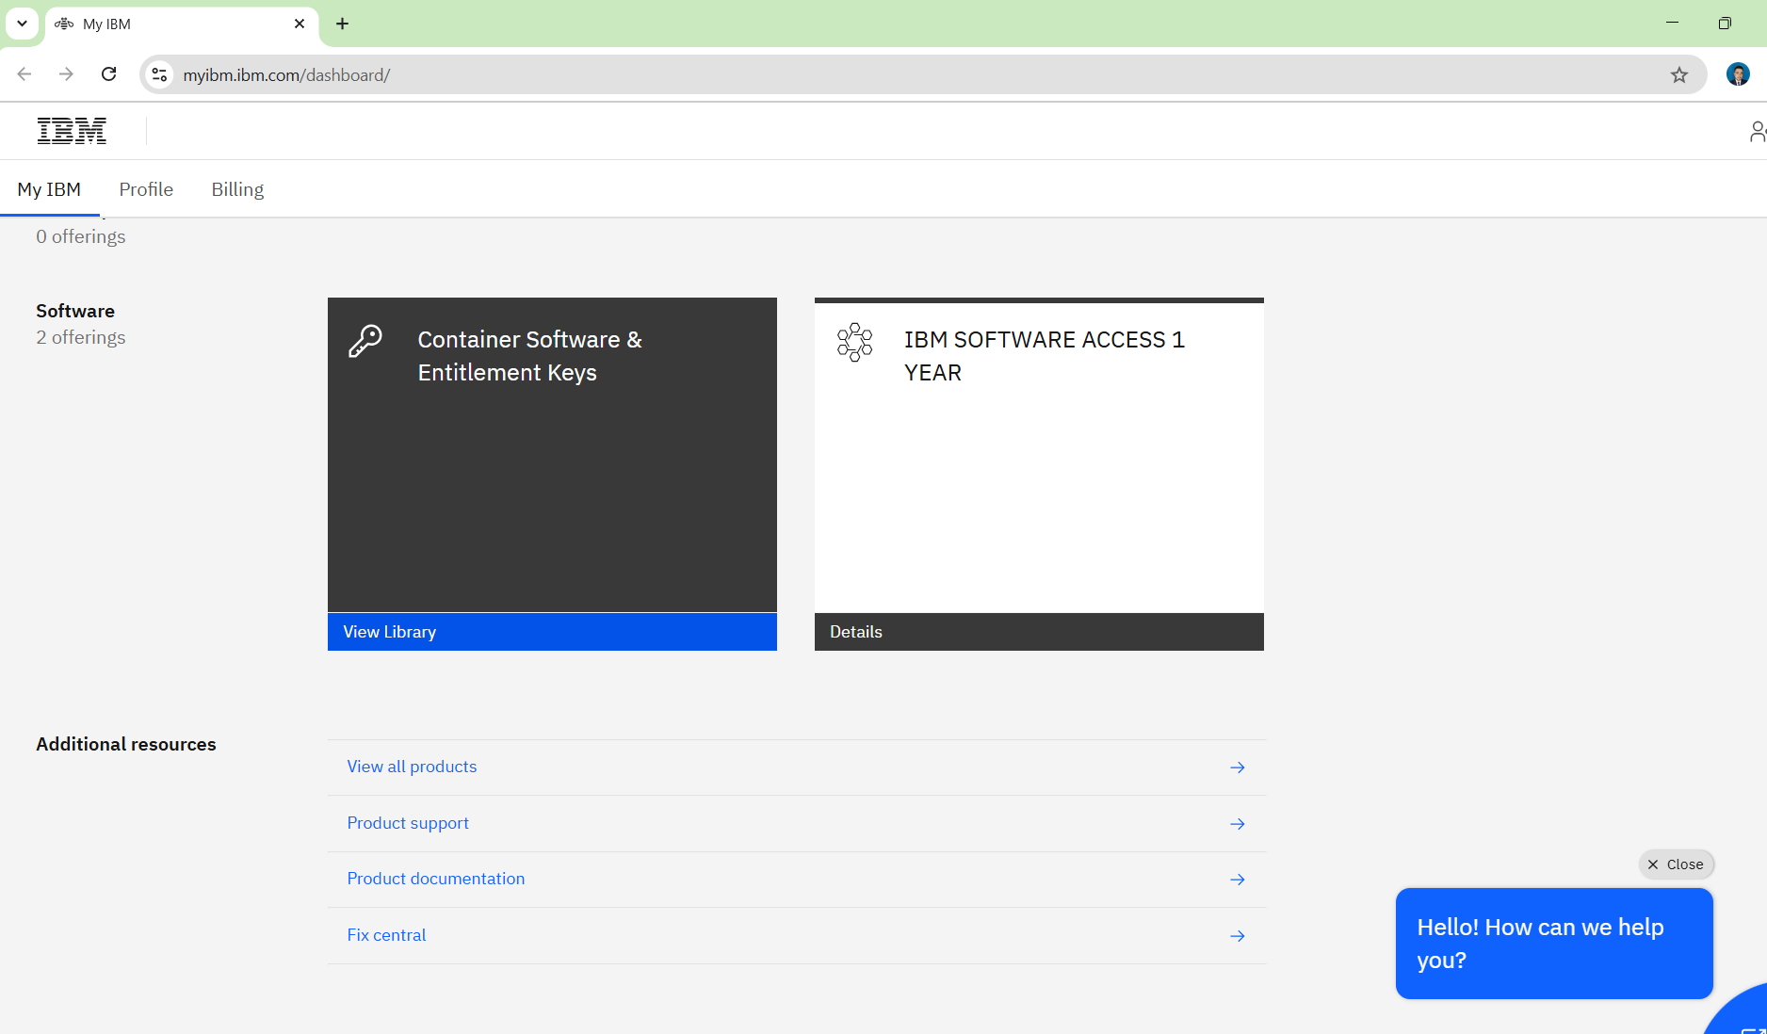The height and width of the screenshot is (1034, 1767).
Task: Bookmark this page with the star icon
Action: coord(1679,75)
